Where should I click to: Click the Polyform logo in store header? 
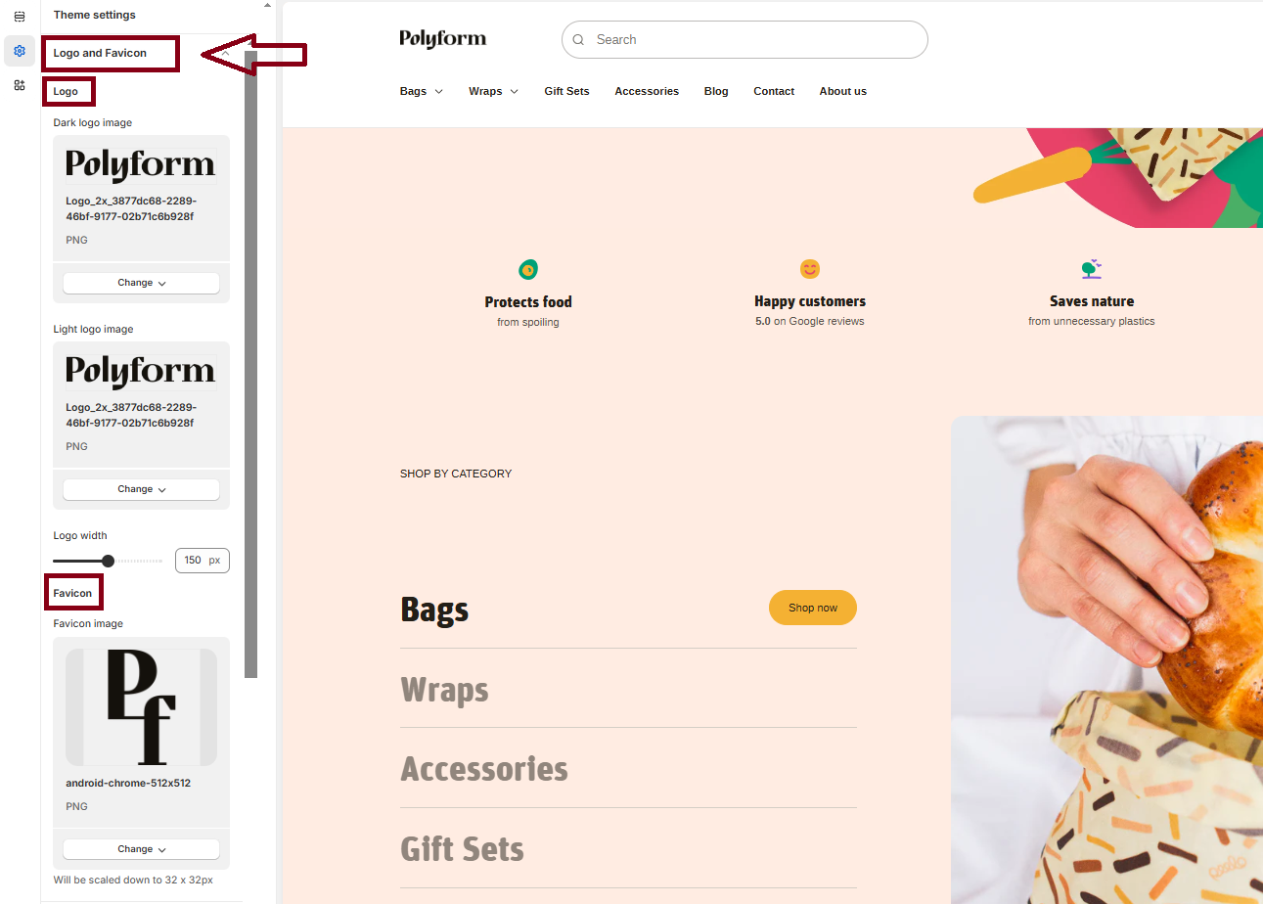click(443, 39)
